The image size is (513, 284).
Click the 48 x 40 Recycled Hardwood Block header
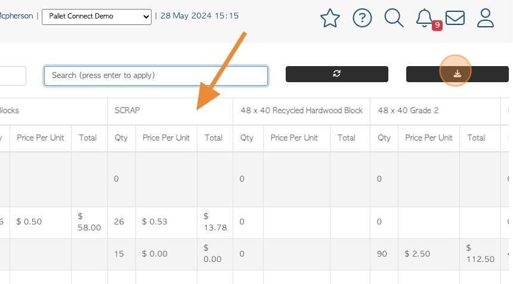(301, 110)
